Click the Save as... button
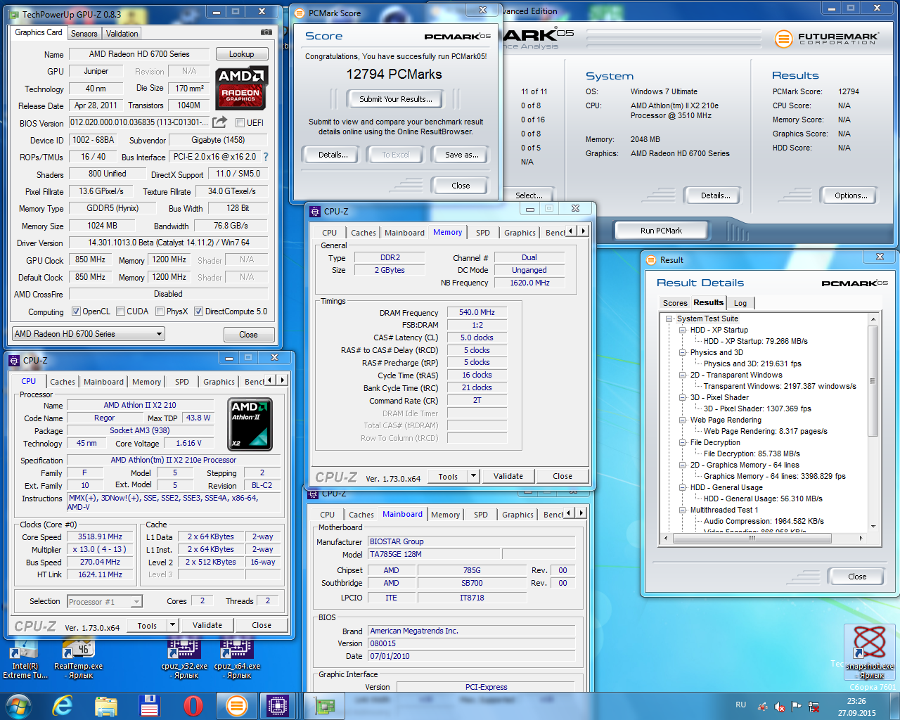Viewport: 900px width, 720px height. (462, 155)
